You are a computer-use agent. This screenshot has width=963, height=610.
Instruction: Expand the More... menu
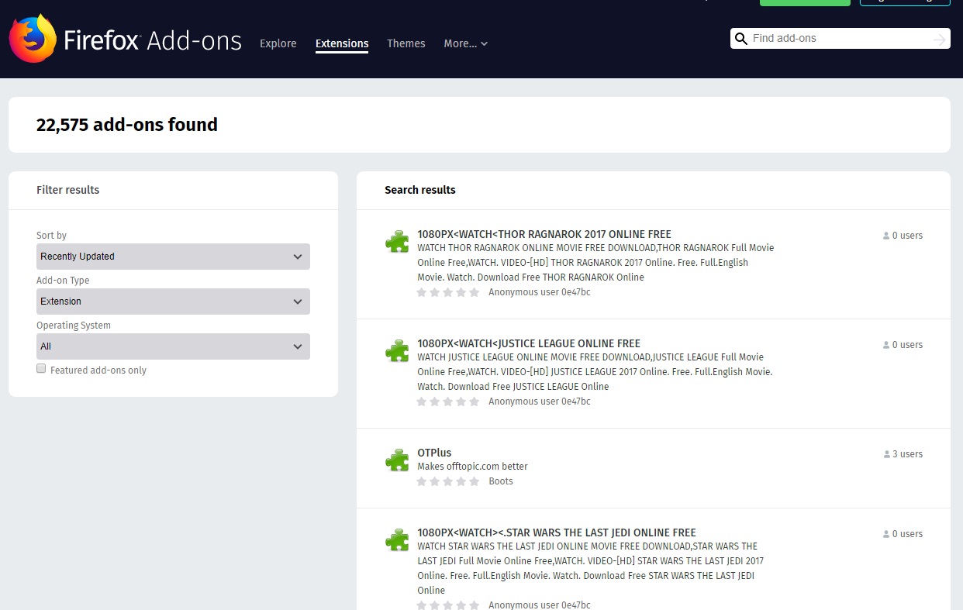pyautogui.click(x=466, y=43)
